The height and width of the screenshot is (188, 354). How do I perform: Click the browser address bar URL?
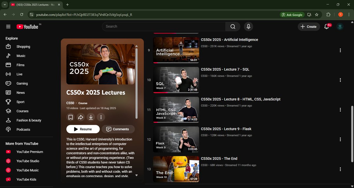click(84, 15)
